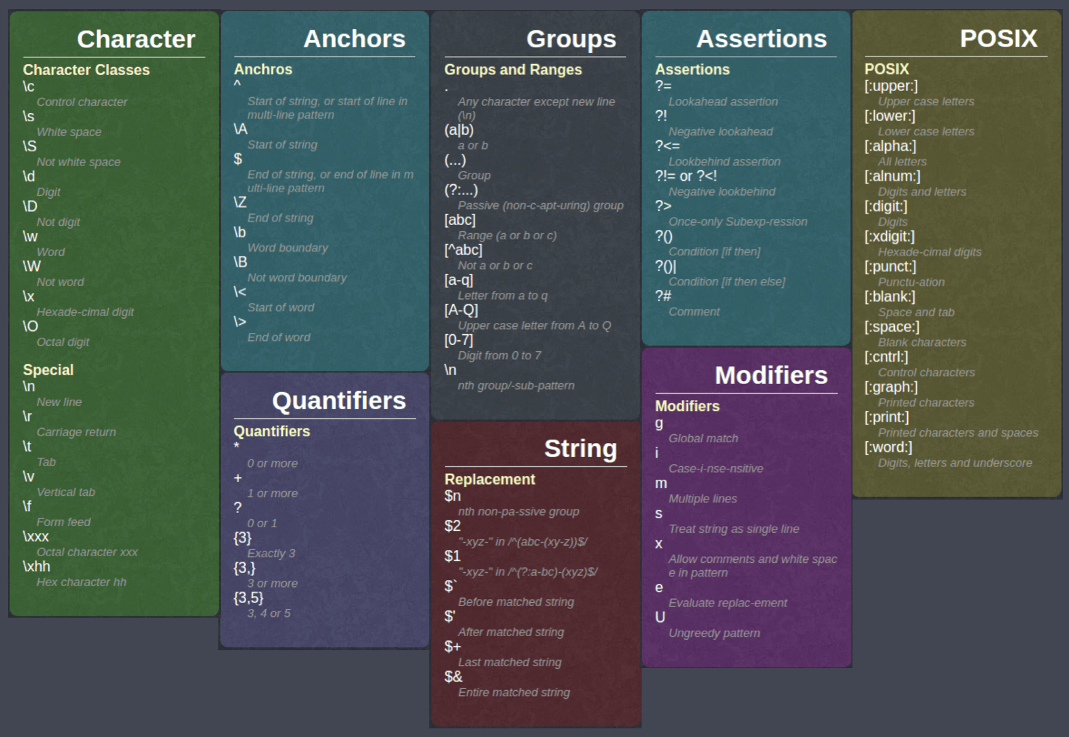Click the Character card title
The width and height of the screenshot is (1069, 737).
[x=136, y=39]
